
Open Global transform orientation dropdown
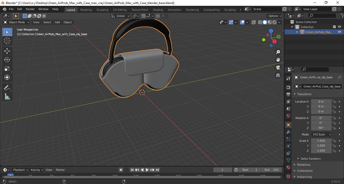click(x=120, y=16)
